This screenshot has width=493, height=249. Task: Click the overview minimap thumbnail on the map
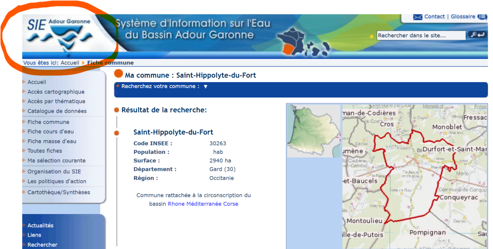tap(314, 130)
